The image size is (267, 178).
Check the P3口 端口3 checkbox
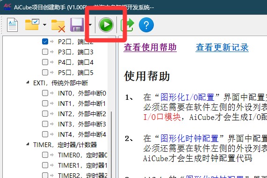45,52
